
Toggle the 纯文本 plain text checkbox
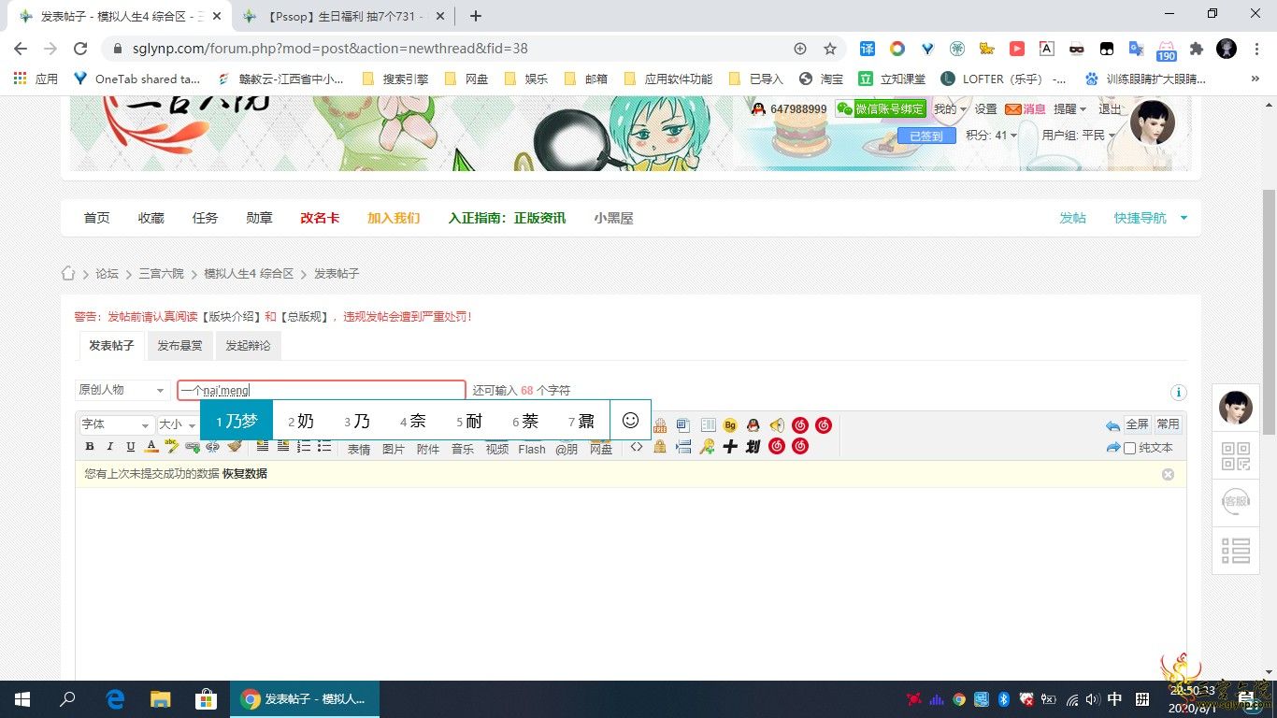click(1129, 448)
